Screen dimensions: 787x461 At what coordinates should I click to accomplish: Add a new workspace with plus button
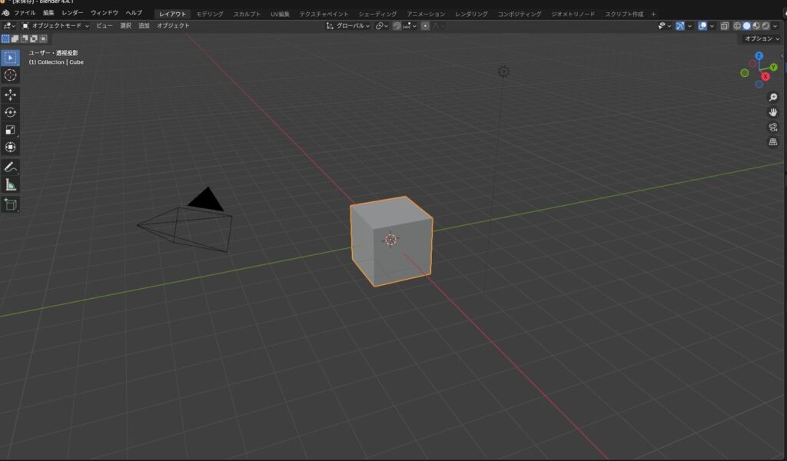click(654, 14)
